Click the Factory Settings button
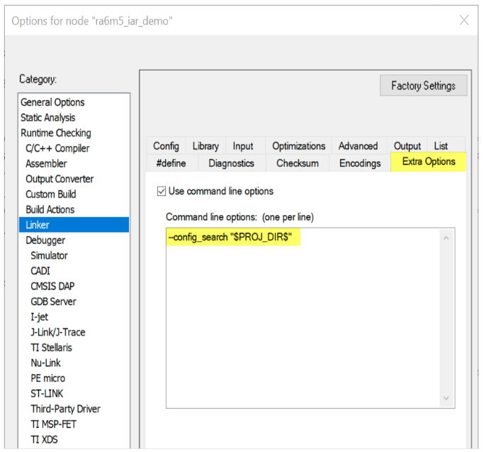484x452 pixels. (x=423, y=85)
